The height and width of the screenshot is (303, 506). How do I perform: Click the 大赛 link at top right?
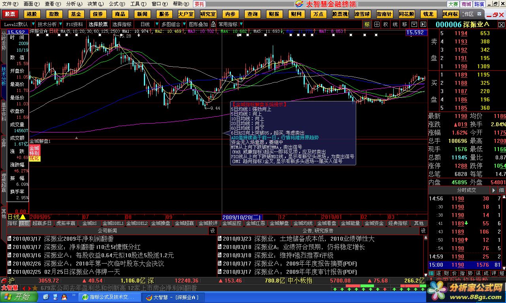pos(453,4)
